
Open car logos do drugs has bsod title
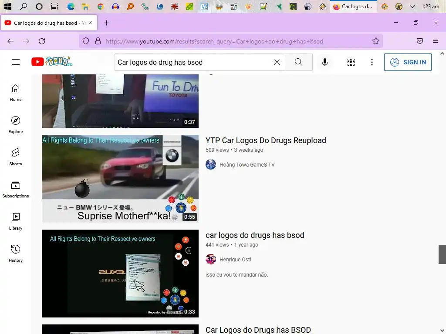pos(255,235)
